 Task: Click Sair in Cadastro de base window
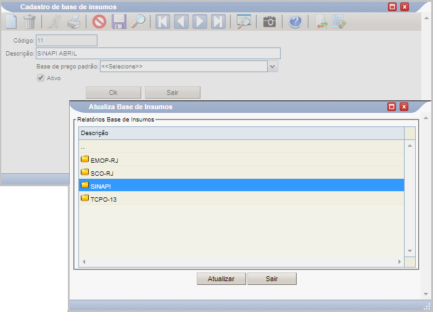click(x=173, y=92)
